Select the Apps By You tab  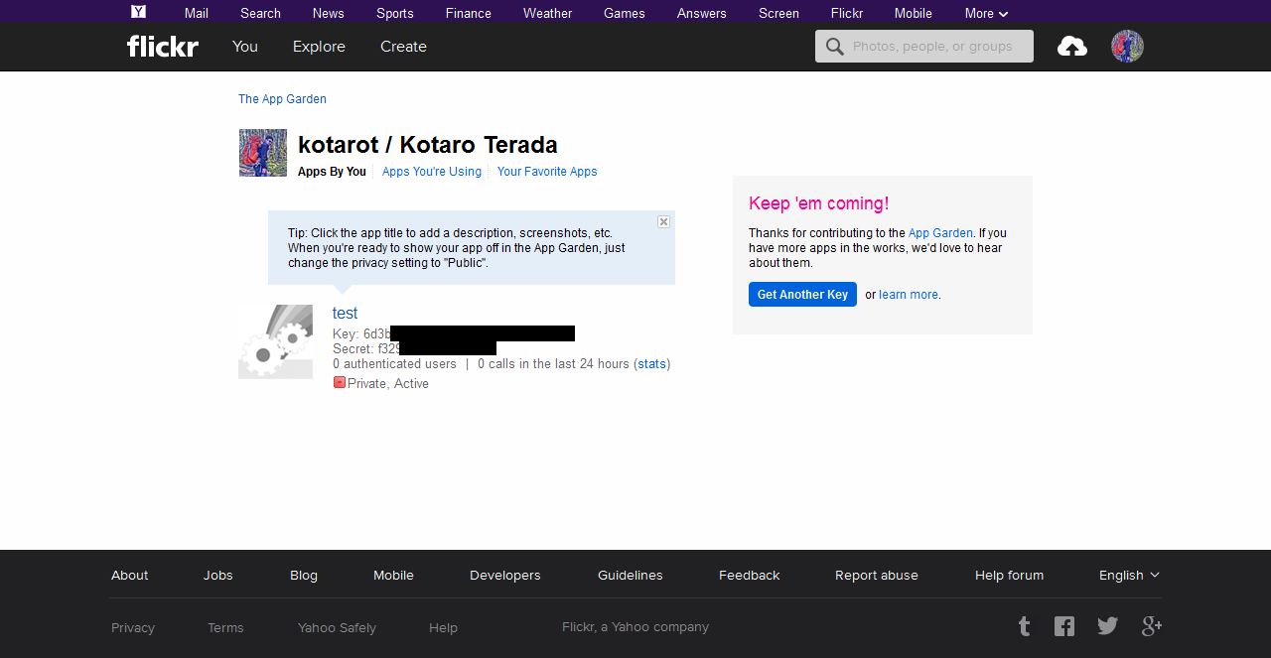332,172
